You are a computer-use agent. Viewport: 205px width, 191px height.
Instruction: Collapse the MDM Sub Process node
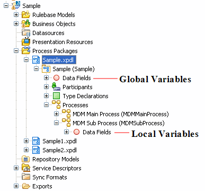(56, 123)
